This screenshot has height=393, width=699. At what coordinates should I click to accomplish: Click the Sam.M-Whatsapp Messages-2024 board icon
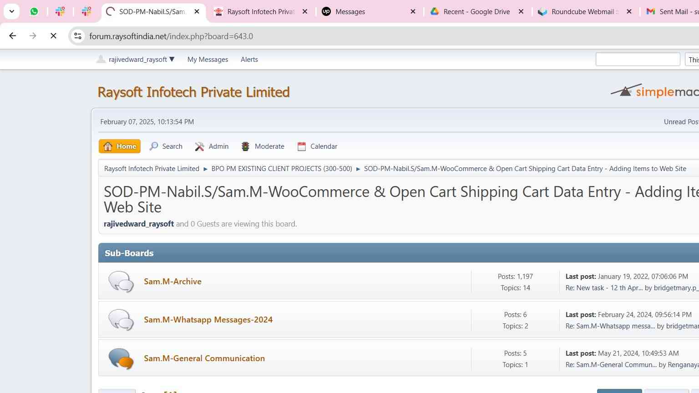click(x=121, y=320)
